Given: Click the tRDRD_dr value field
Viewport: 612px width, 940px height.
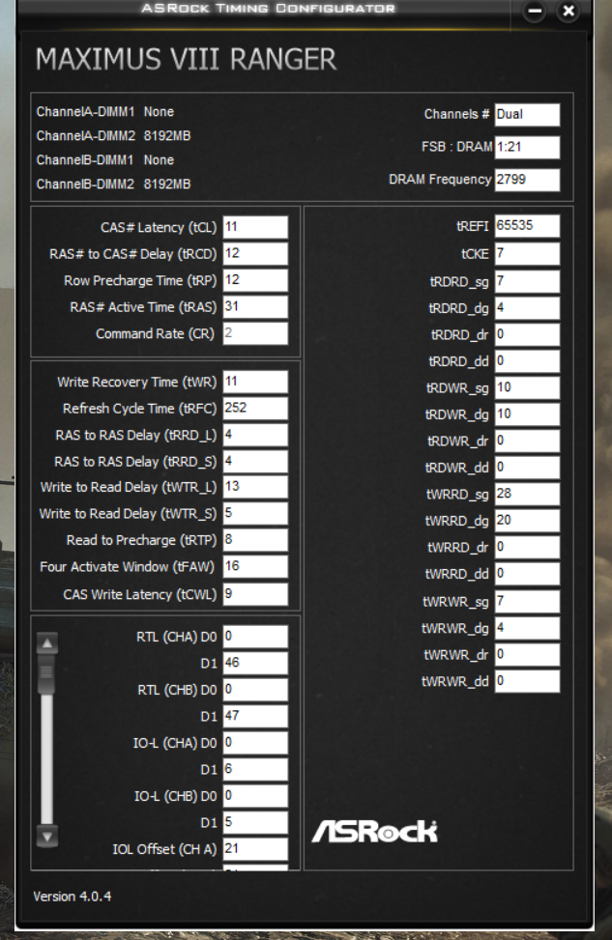Looking at the screenshot, I should coord(527,334).
